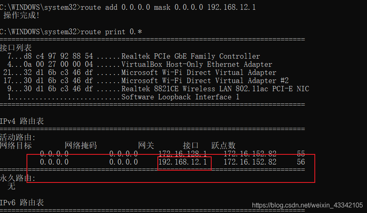Click the gateway address 172.16.128.1
Screen dimensions: 367x213
[182, 154]
